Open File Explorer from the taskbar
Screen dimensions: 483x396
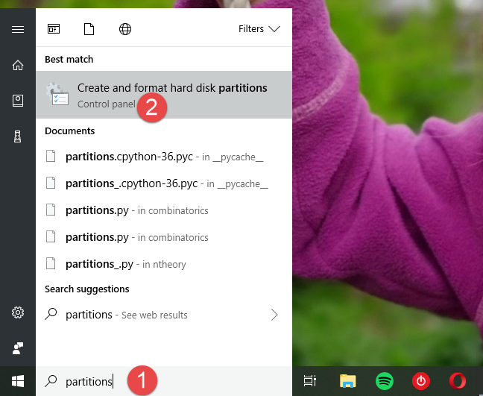pos(348,381)
